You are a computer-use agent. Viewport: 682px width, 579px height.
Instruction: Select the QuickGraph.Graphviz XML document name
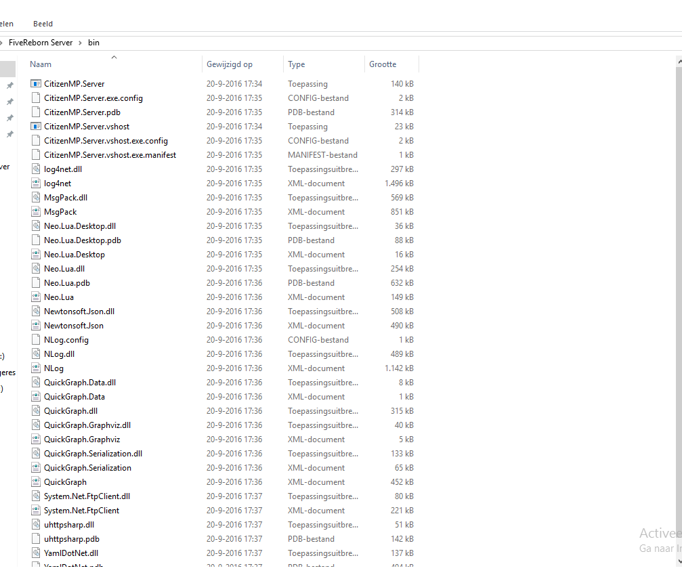[x=82, y=439]
